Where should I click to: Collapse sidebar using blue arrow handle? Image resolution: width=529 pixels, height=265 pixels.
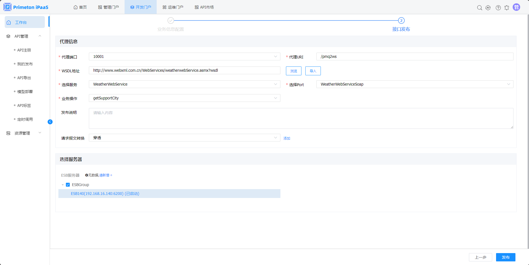pos(50,122)
